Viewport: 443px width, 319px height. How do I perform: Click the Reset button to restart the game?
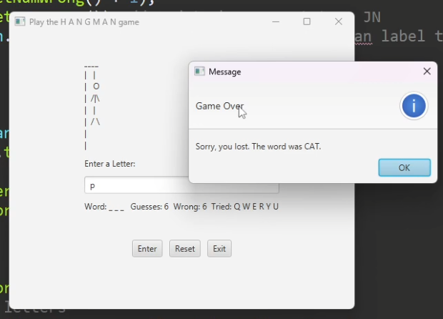[185, 249]
